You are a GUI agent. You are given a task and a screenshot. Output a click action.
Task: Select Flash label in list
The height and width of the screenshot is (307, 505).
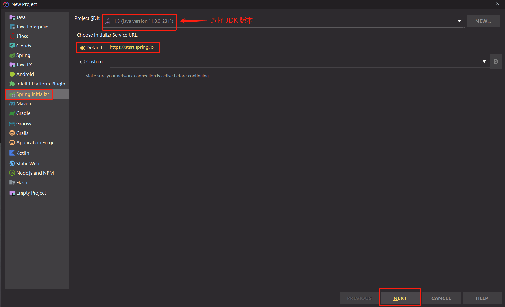pos(22,183)
